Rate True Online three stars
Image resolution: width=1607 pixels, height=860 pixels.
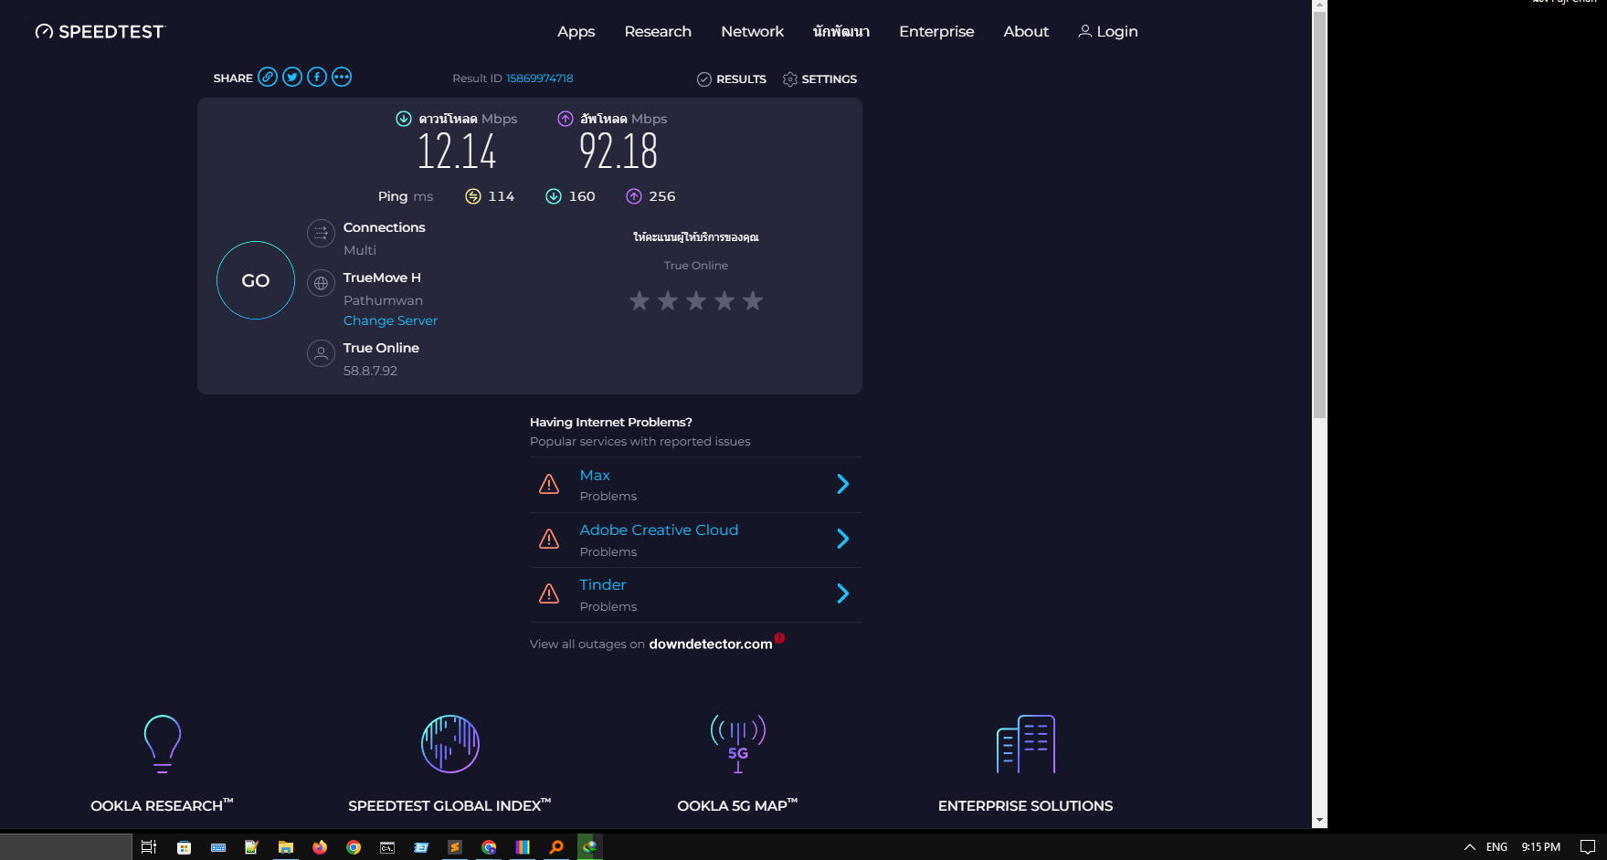coord(696,300)
